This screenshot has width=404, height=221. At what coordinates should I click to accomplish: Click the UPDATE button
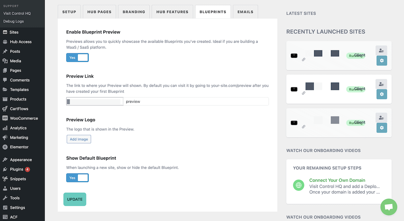coord(75,199)
